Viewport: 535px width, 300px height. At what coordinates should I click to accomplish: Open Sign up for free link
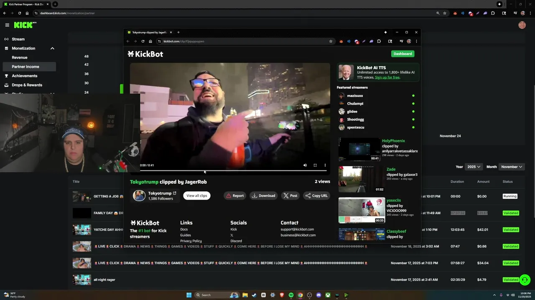[387, 77]
